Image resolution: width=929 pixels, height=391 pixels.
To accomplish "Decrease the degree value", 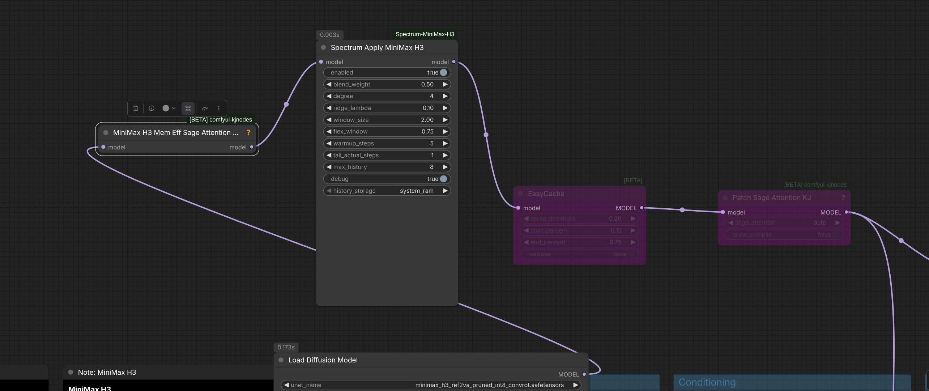I will tap(329, 96).
